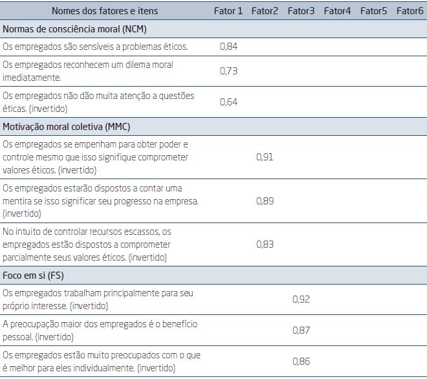Click the 0,84 factor loading value
The image size is (427, 379).
(x=229, y=47)
